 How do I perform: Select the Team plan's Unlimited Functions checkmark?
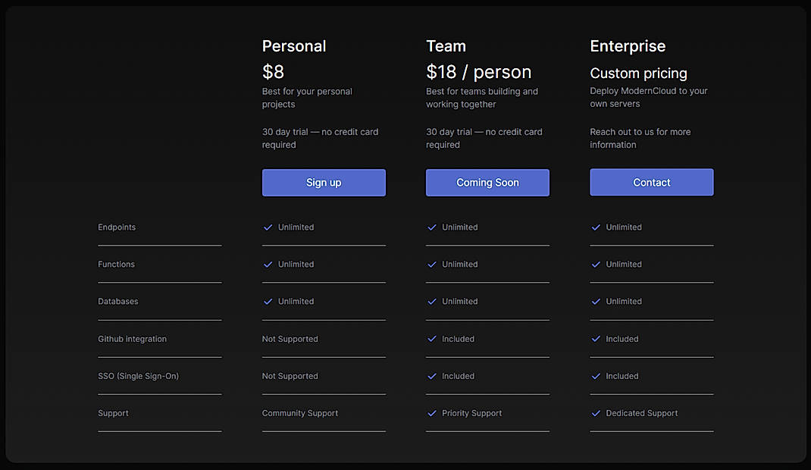click(x=431, y=264)
